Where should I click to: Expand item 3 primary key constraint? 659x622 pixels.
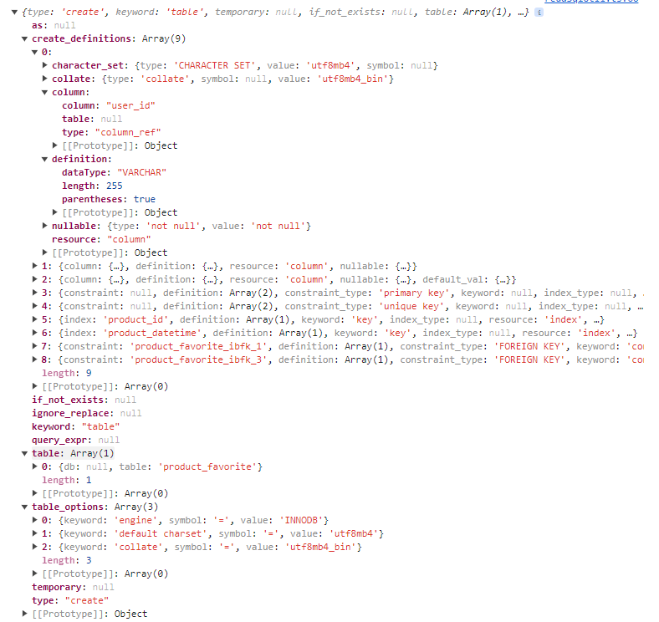(x=35, y=293)
